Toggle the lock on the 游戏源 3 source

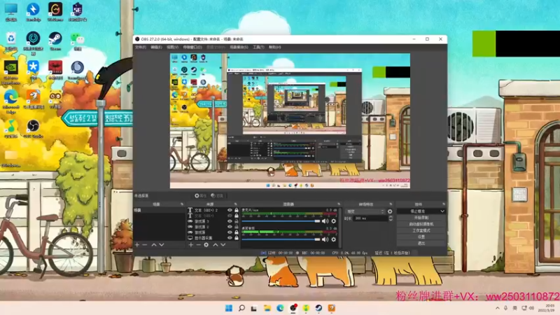tap(237, 221)
